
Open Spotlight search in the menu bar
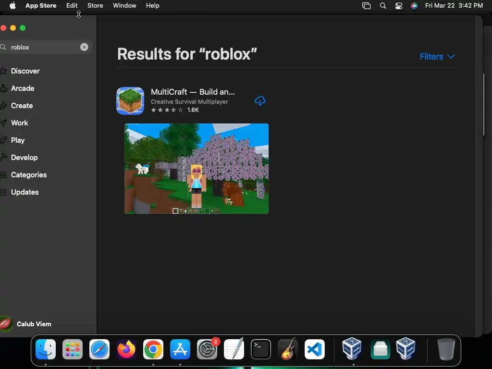(383, 6)
